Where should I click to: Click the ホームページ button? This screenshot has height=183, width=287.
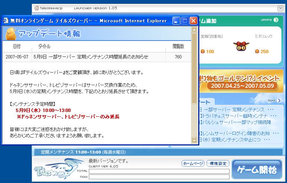[193, 164]
